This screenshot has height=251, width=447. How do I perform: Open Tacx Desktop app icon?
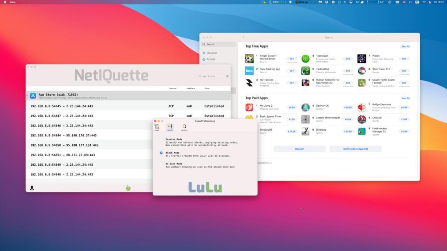[249, 70]
